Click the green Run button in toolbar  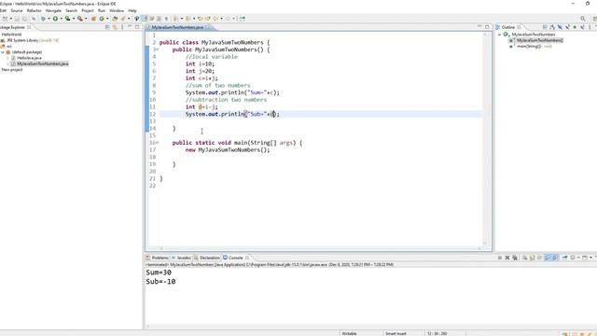[55, 19]
